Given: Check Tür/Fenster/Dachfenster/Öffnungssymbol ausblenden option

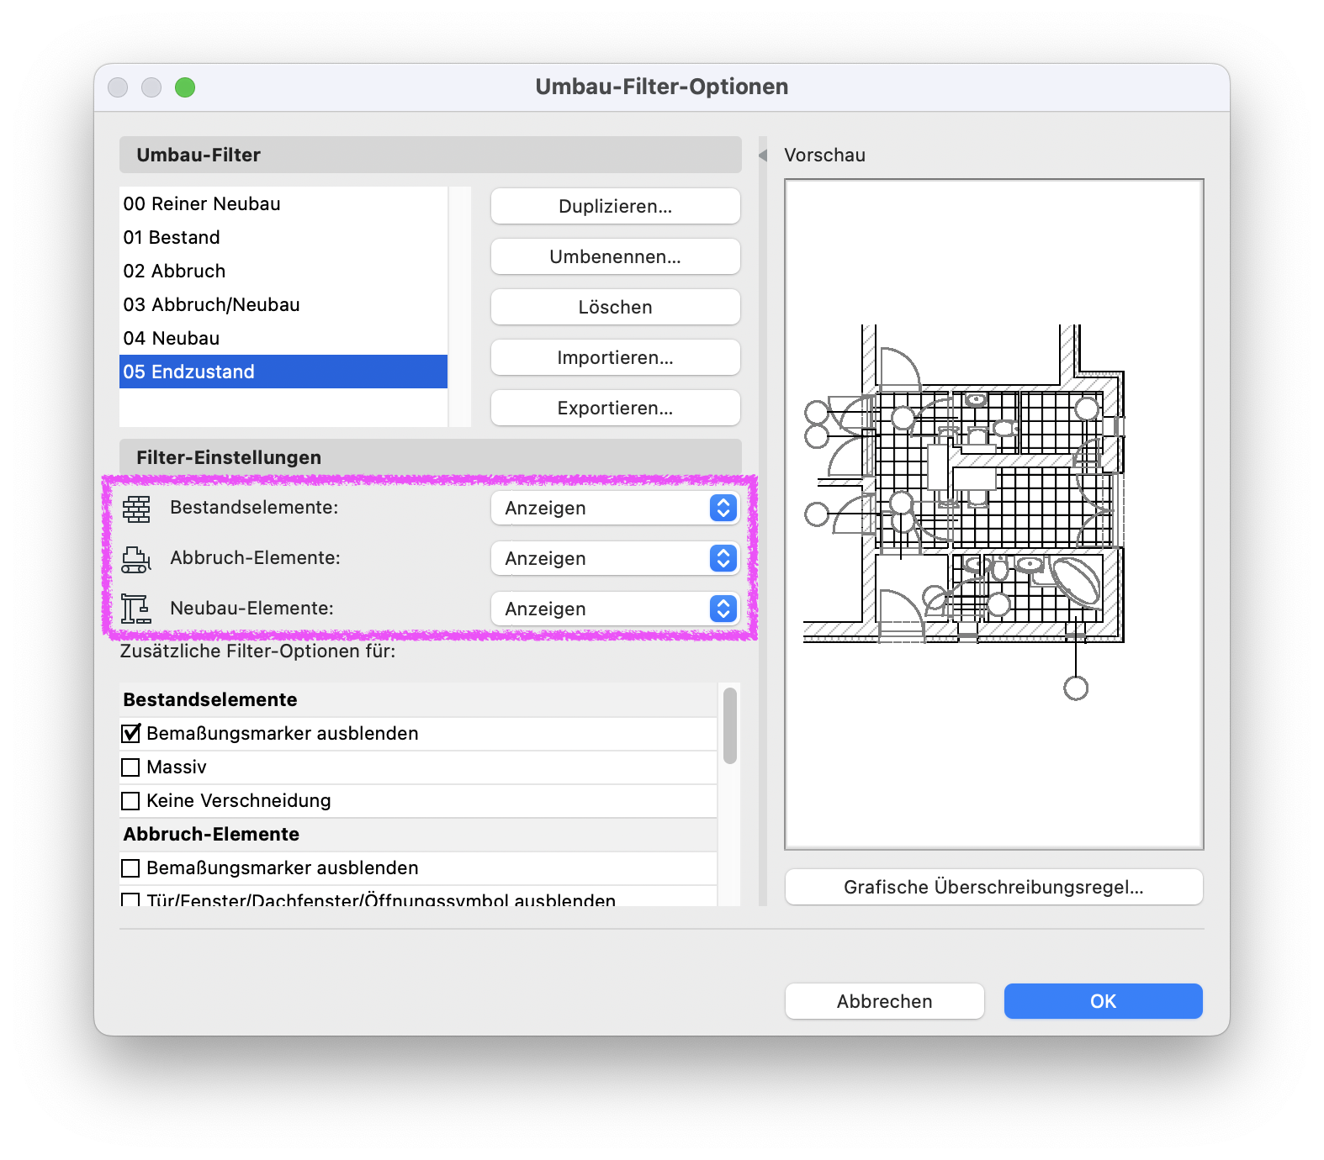Looking at the screenshot, I should [130, 900].
